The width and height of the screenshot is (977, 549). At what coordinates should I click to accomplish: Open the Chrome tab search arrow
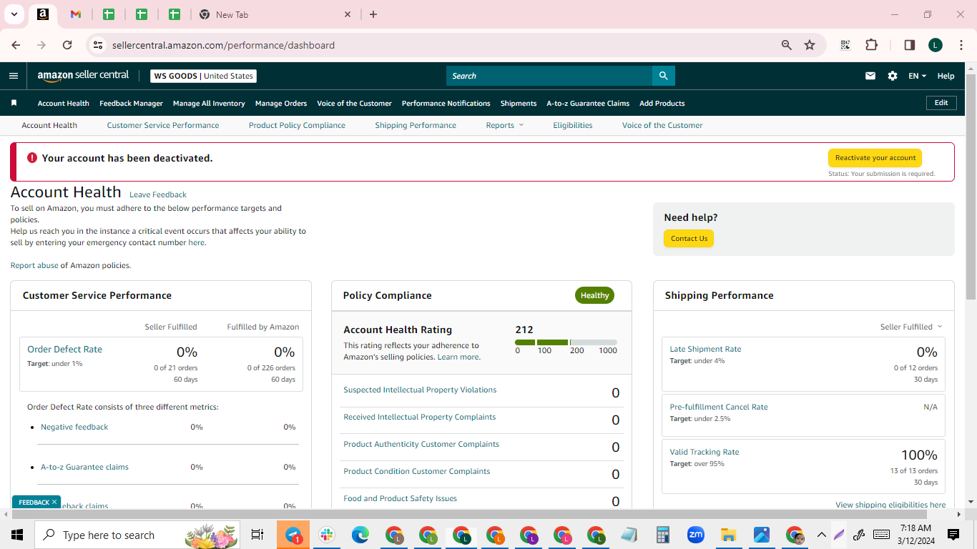pos(14,14)
